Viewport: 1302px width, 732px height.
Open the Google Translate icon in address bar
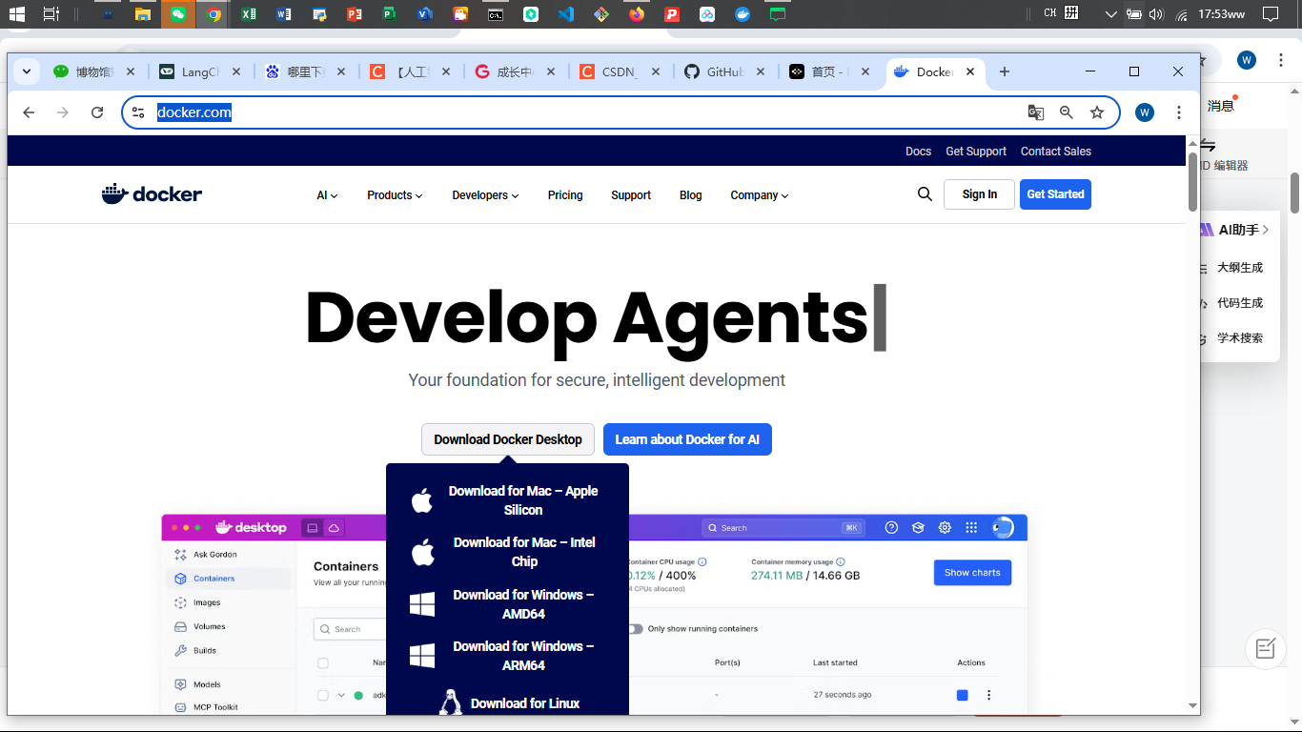[x=1036, y=112]
